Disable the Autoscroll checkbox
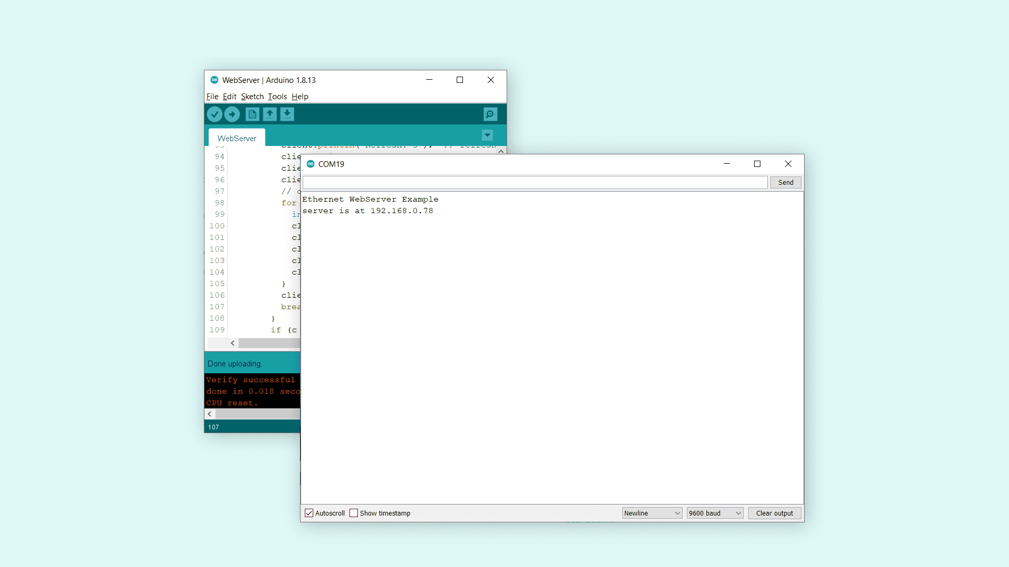Viewport: 1009px width, 567px height. pyautogui.click(x=309, y=513)
